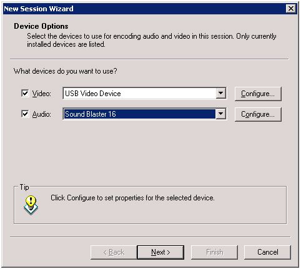
Task: Click the greyed-out Back button
Action: point(114,252)
